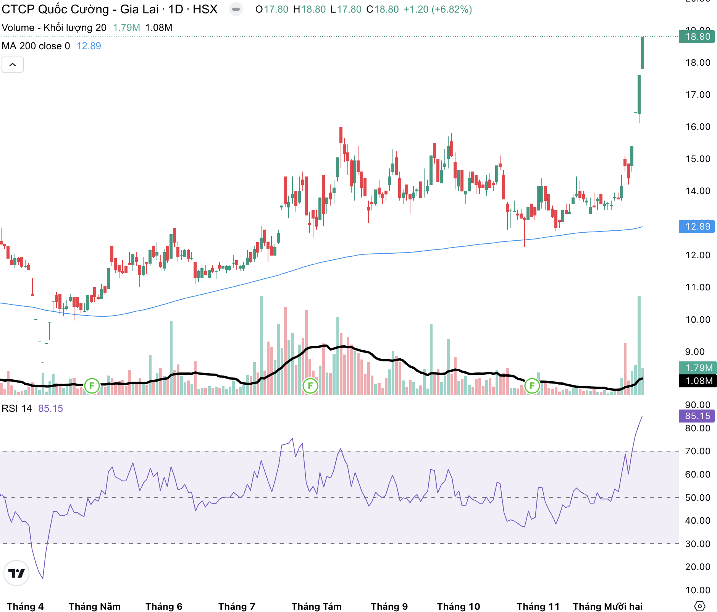This screenshot has height=612, width=717.
Task: Select the RSI 14 indicator legend
Action: tap(17, 408)
